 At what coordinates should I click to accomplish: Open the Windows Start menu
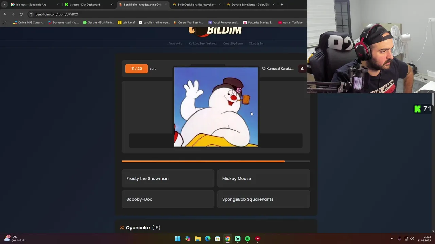tap(178, 239)
